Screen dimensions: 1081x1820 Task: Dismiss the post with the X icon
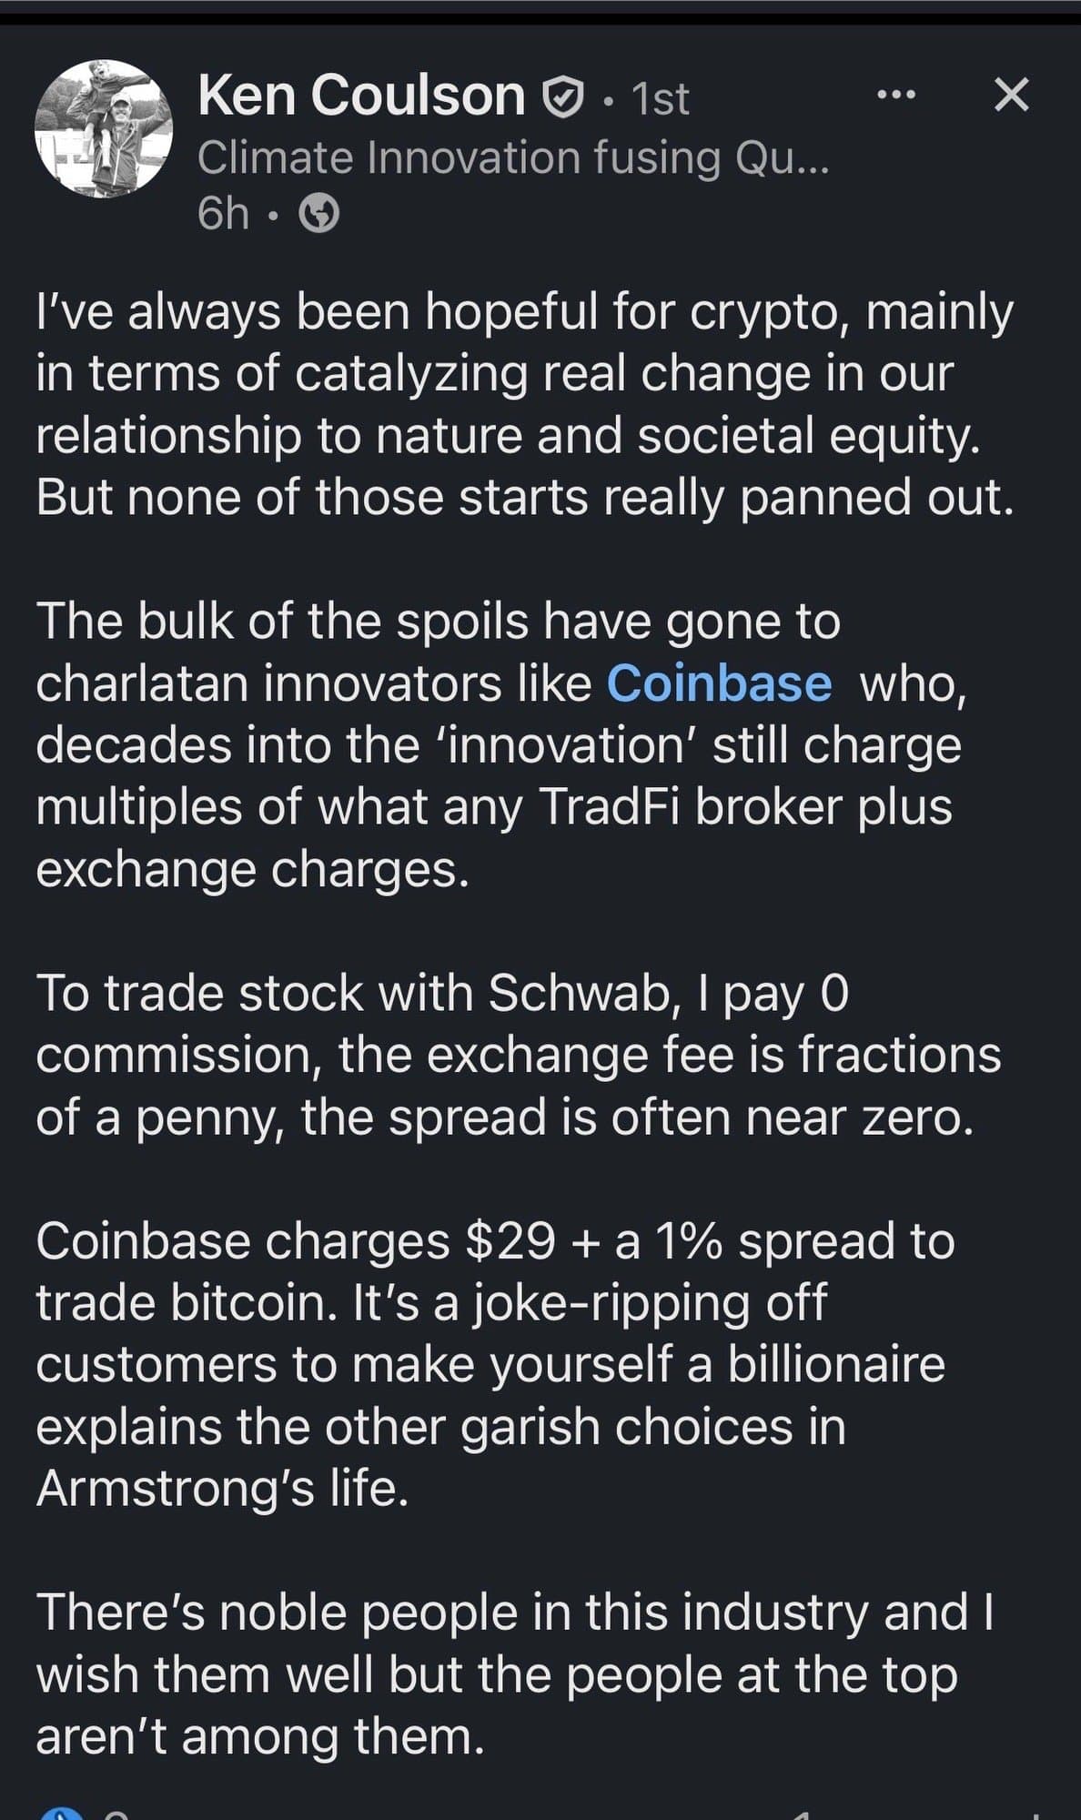[x=1011, y=95]
